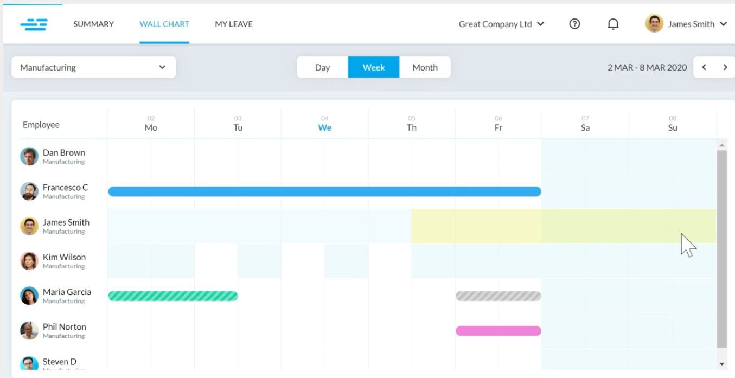Screen dimensions: 735x378
Task: Open the Manufacturing department dropdown
Action: coord(93,67)
